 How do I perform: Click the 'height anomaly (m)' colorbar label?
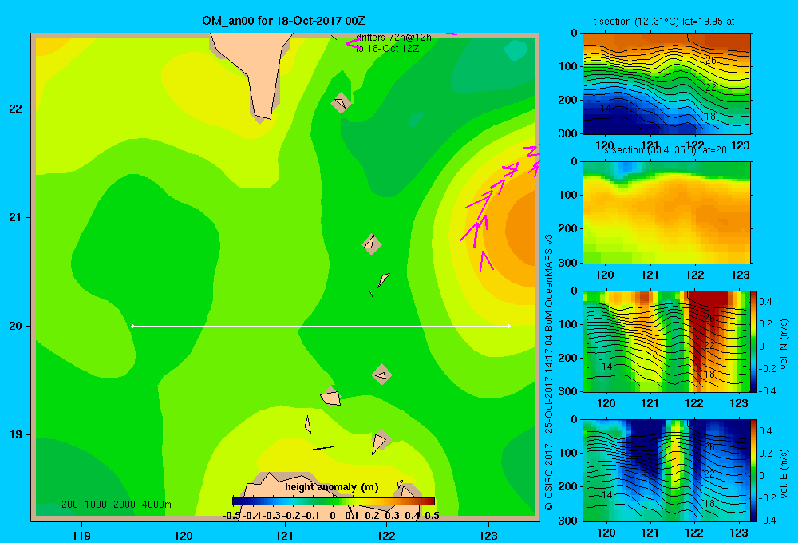pos(332,487)
